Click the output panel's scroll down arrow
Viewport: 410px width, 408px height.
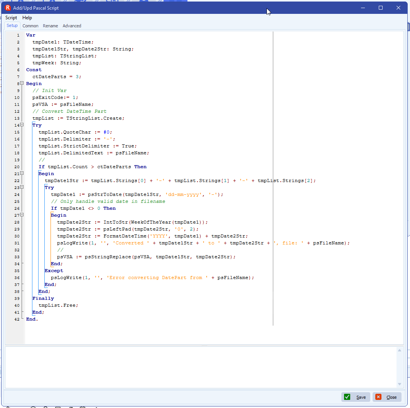coord(400,384)
